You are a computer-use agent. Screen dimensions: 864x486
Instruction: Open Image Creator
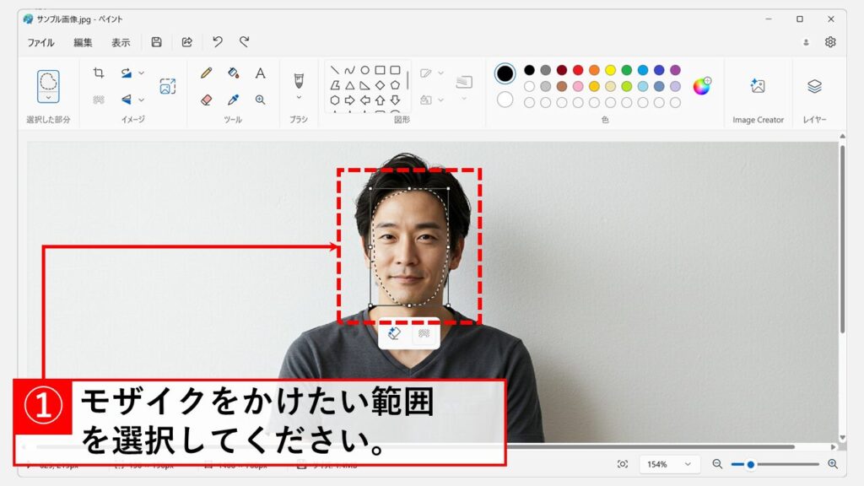click(x=758, y=86)
